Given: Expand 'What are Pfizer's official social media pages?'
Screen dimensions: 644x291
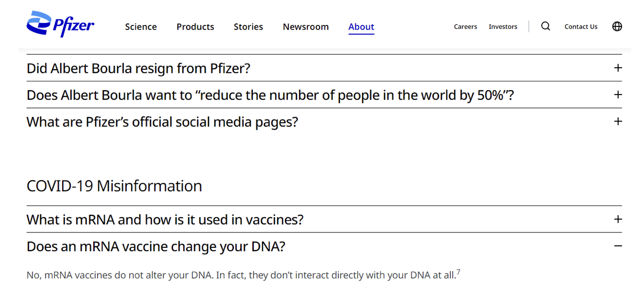Looking at the screenshot, I should 162,122.
